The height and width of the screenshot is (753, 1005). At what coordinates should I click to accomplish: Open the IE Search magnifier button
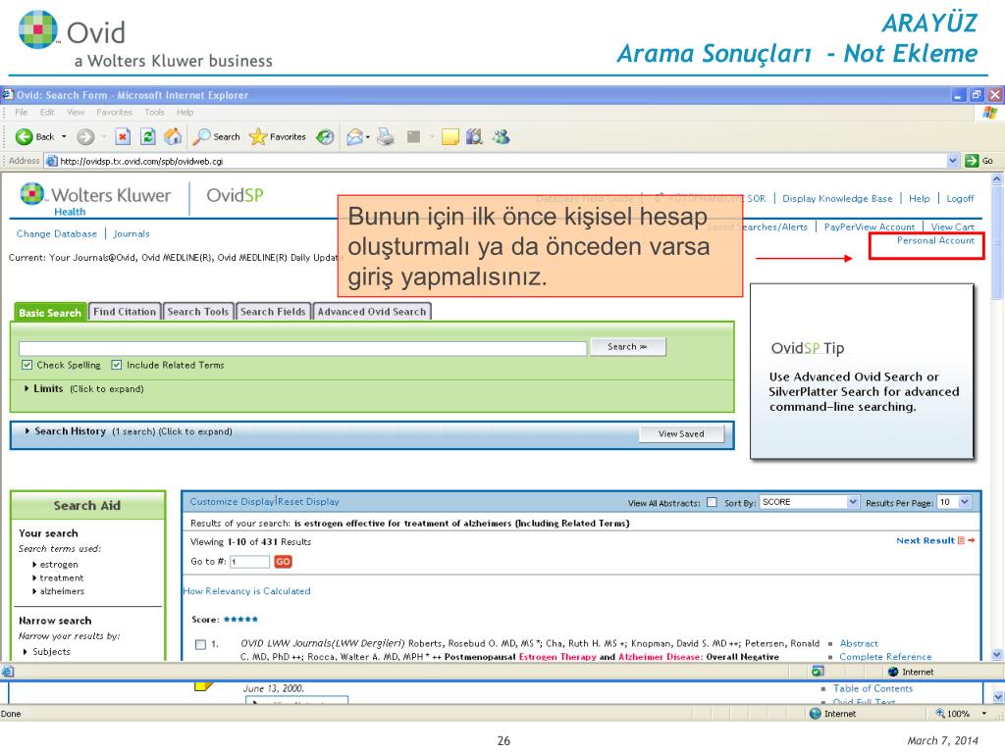218,136
